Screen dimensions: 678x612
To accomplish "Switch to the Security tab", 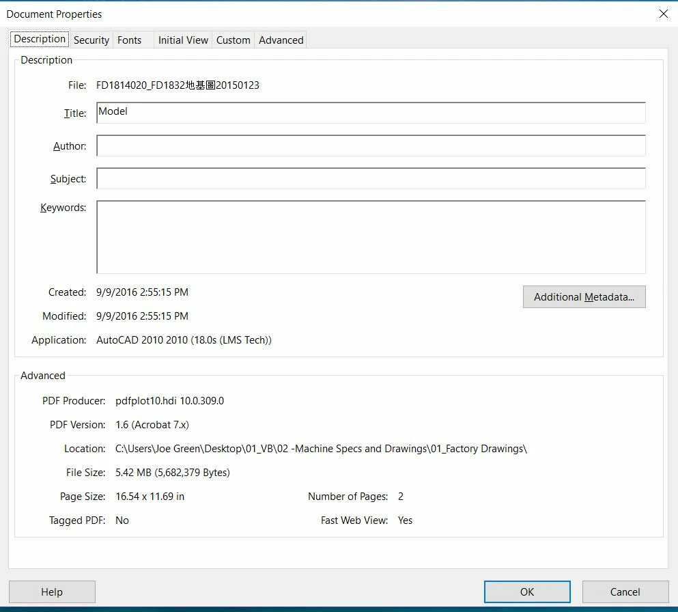I will point(91,40).
